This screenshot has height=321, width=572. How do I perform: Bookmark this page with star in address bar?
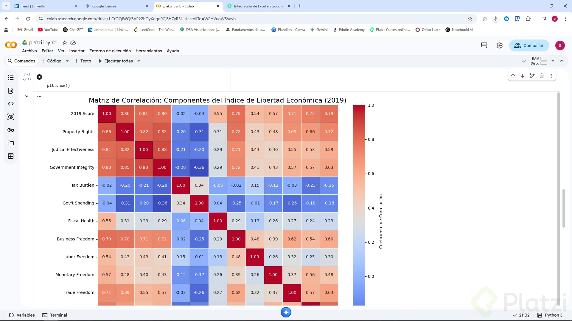[470, 19]
